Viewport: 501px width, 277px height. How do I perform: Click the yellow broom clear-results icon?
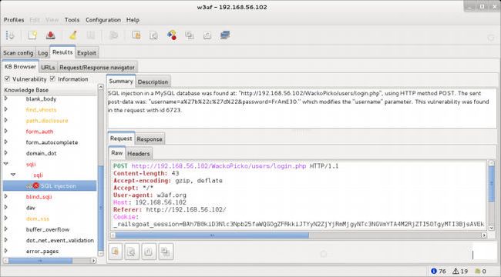(73, 35)
